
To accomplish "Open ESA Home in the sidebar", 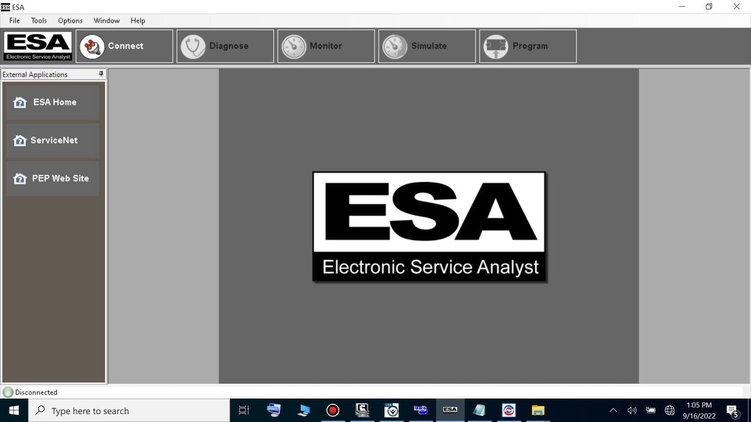I will [x=52, y=102].
